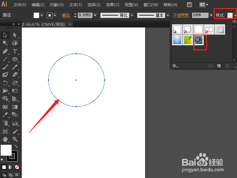The width and height of the screenshot is (237, 178).
Task: Enable Draw Inside mode
Action: click(x=17, y=175)
